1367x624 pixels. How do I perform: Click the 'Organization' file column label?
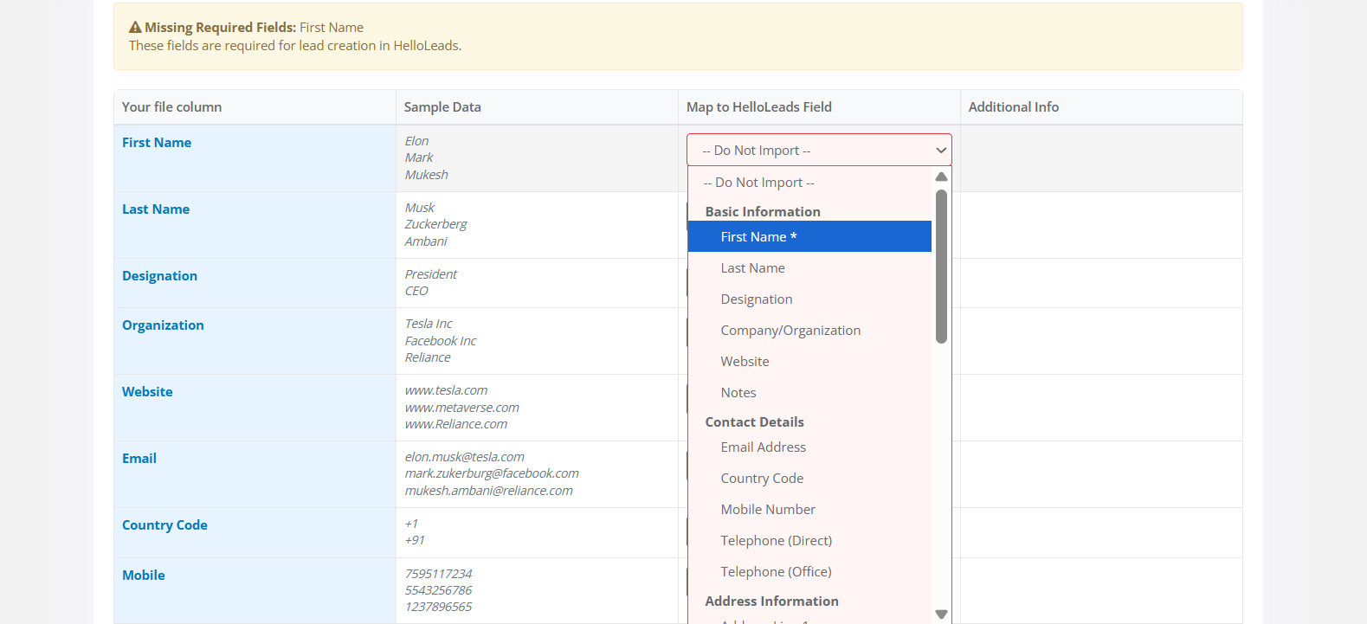tap(163, 325)
